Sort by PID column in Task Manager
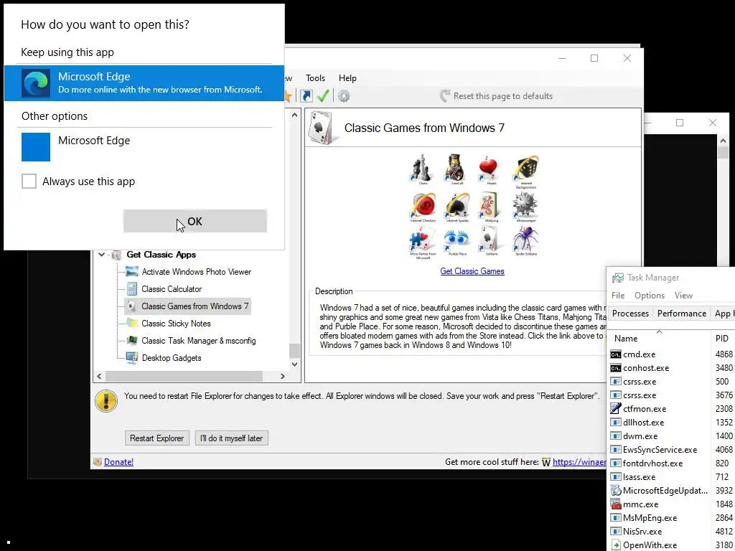 (x=722, y=339)
